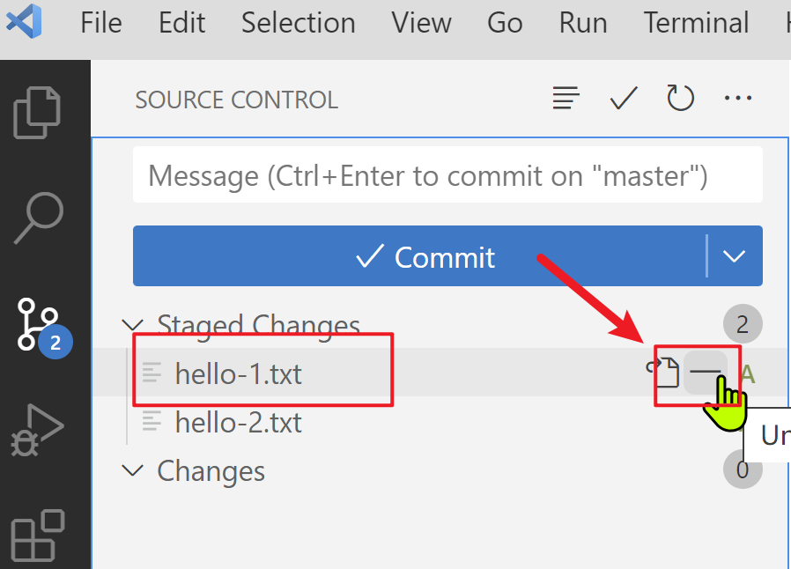Viewport: 791px width, 569px height.
Task: Open the Extensions view icon
Action: coord(37,535)
